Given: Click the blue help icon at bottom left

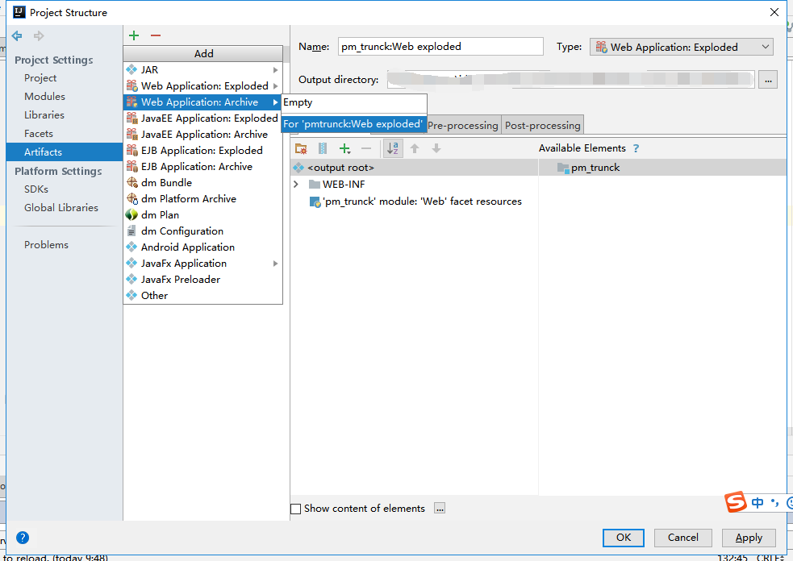Looking at the screenshot, I should (23, 538).
